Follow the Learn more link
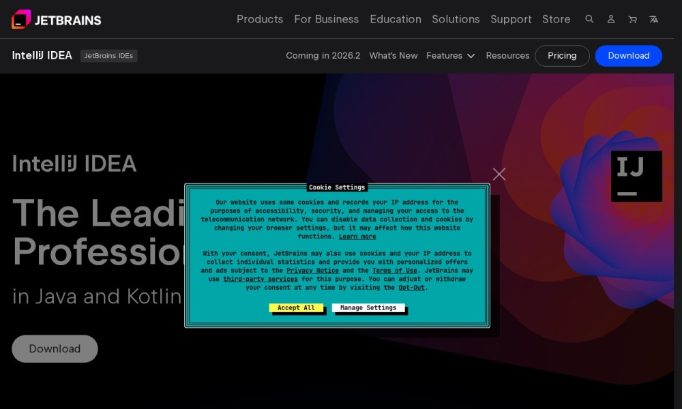This screenshot has height=409, width=682. point(357,237)
